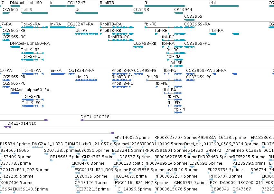Viewport: 274px width, 194px height.
Task: Select the Ide-RB transcript label
Action: [x=81, y=30]
